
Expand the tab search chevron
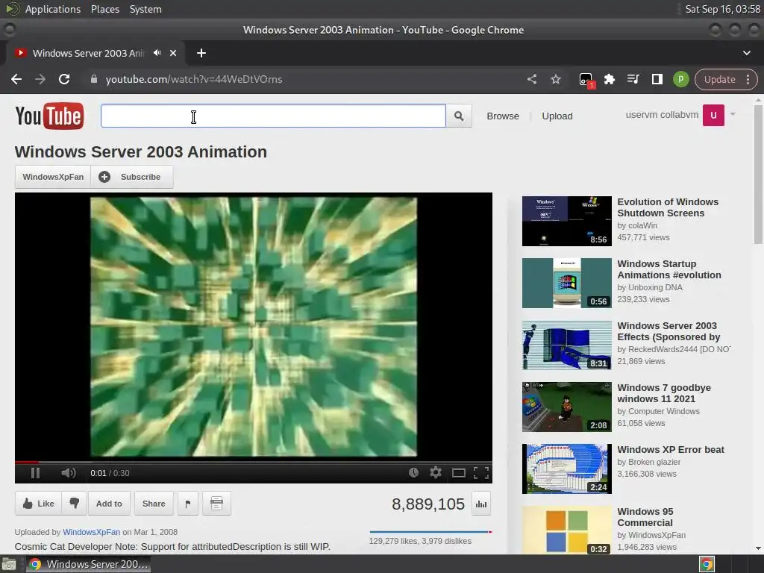click(x=746, y=53)
